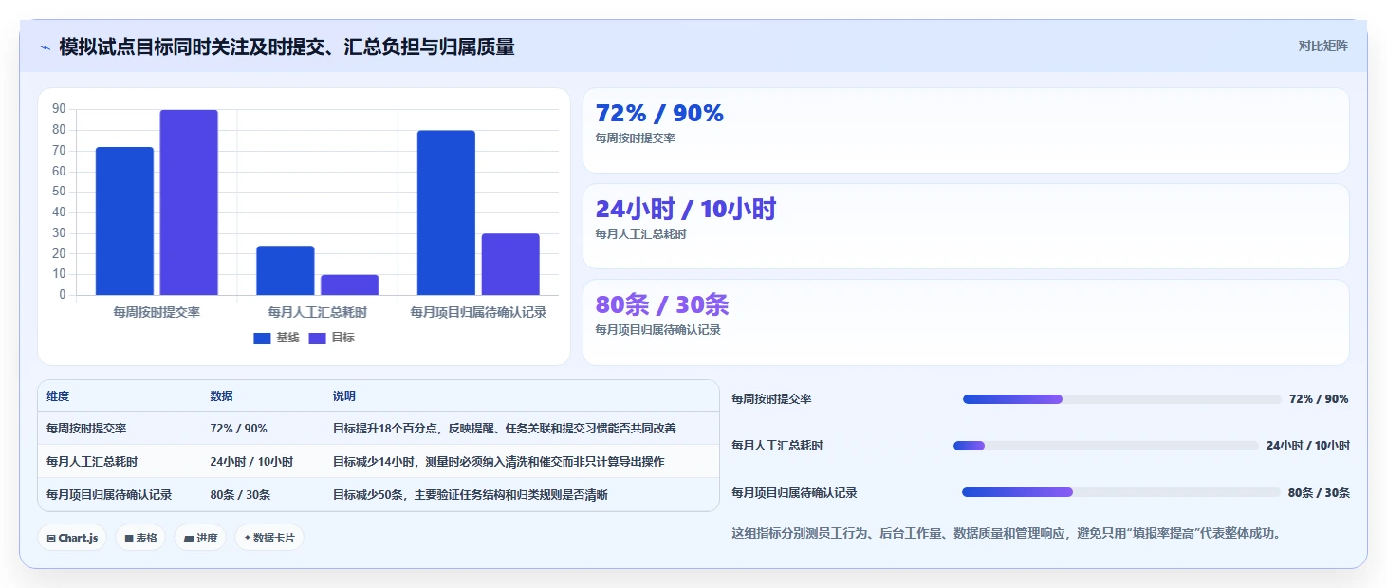Click the Chart.js tag
1387x588 pixels.
point(72,538)
